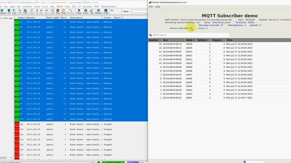Open the MQTT menu
Viewport: 291px width, 163px height.
click(x=96, y=6)
